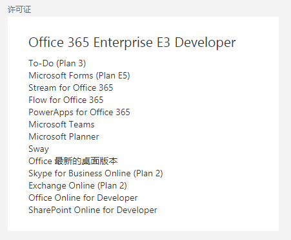
Task: Choose Office Online for Developer entry
Action: pyautogui.click(x=83, y=198)
